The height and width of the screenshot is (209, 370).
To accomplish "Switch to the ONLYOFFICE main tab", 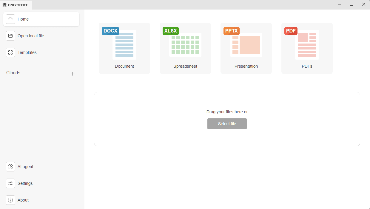I will (x=16, y=5).
